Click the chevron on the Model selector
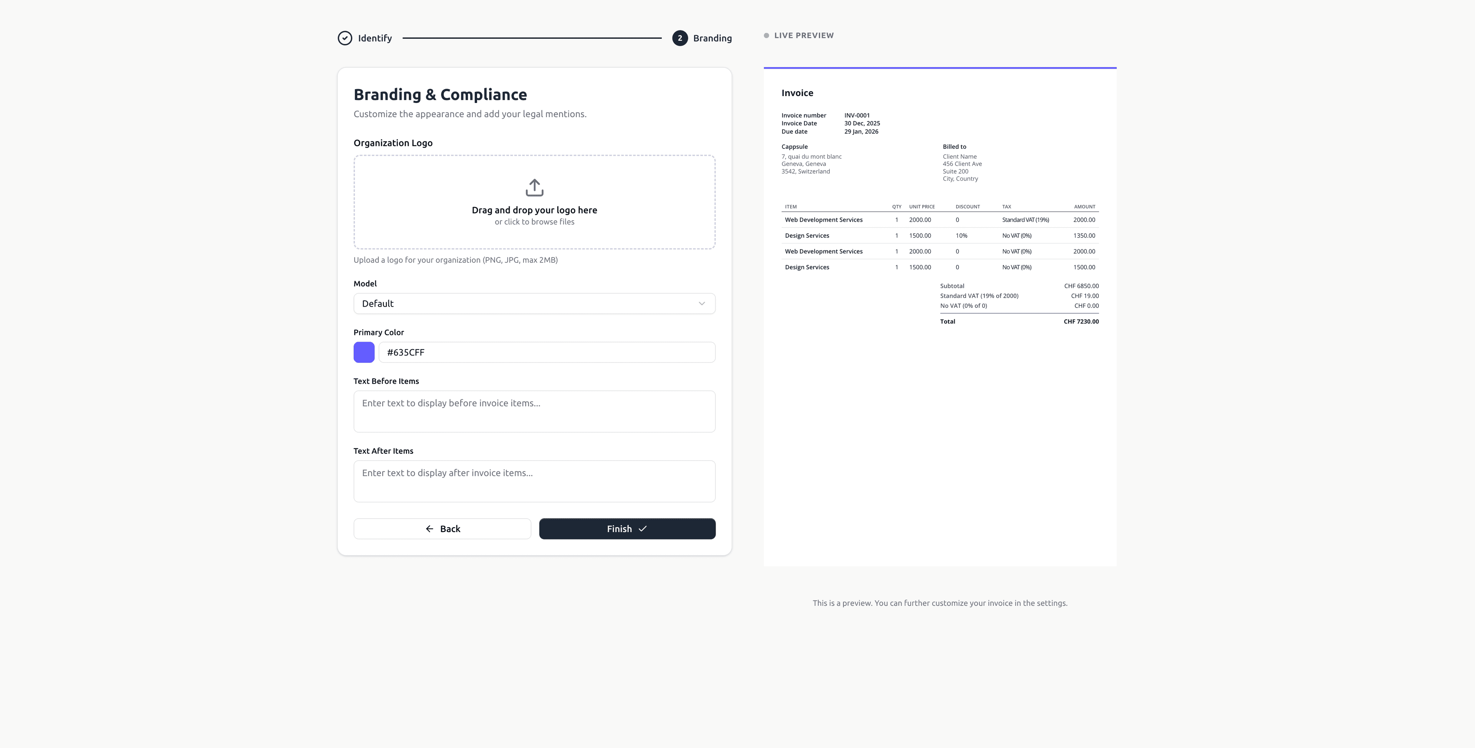The width and height of the screenshot is (1475, 748). (x=701, y=304)
